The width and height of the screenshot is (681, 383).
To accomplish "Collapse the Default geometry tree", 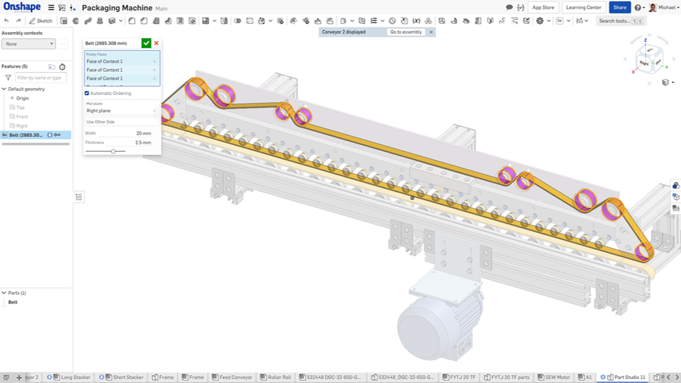I will [4, 89].
